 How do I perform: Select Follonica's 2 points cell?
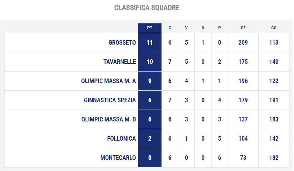click(150, 139)
